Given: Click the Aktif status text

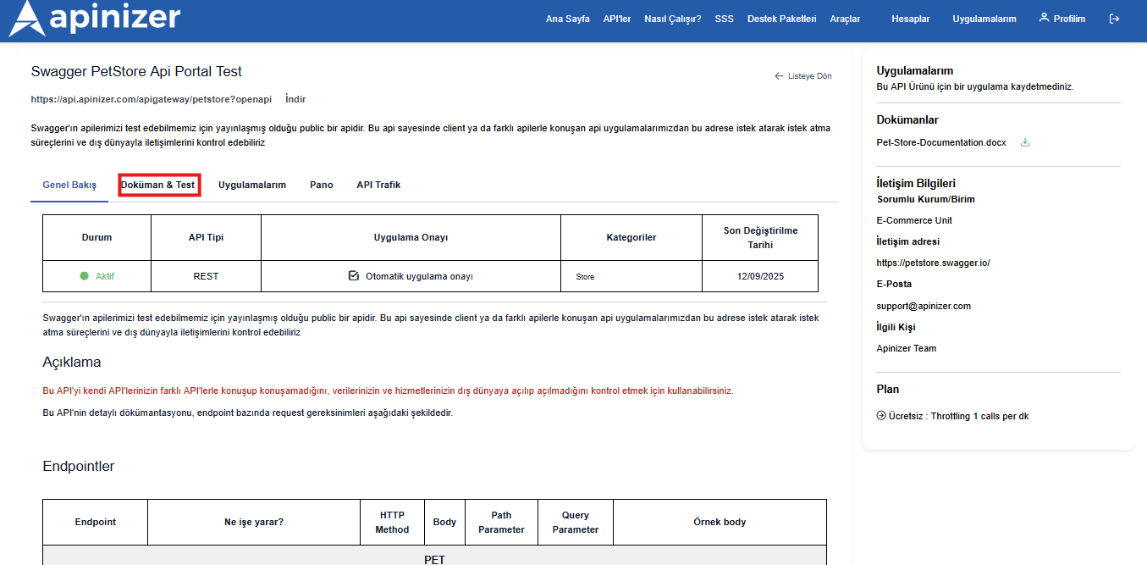Looking at the screenshot, I should (105, 276).
